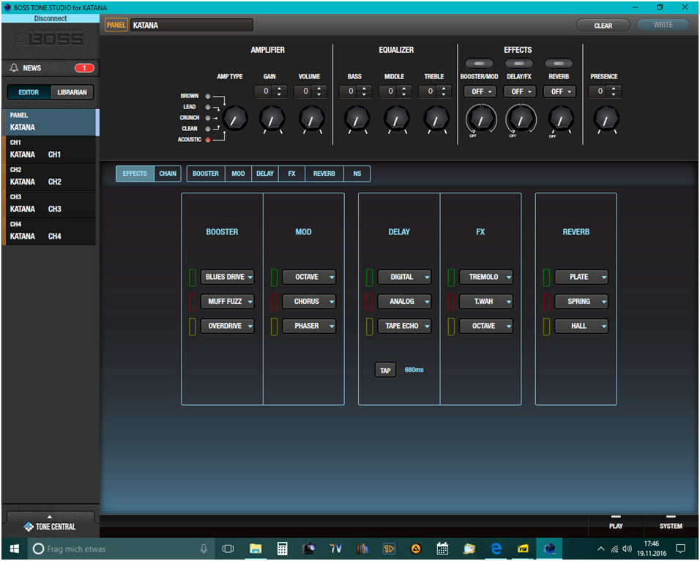Open Action Center notification icon
This screenshot has width=700, height=561.
[x=680, y=549]
